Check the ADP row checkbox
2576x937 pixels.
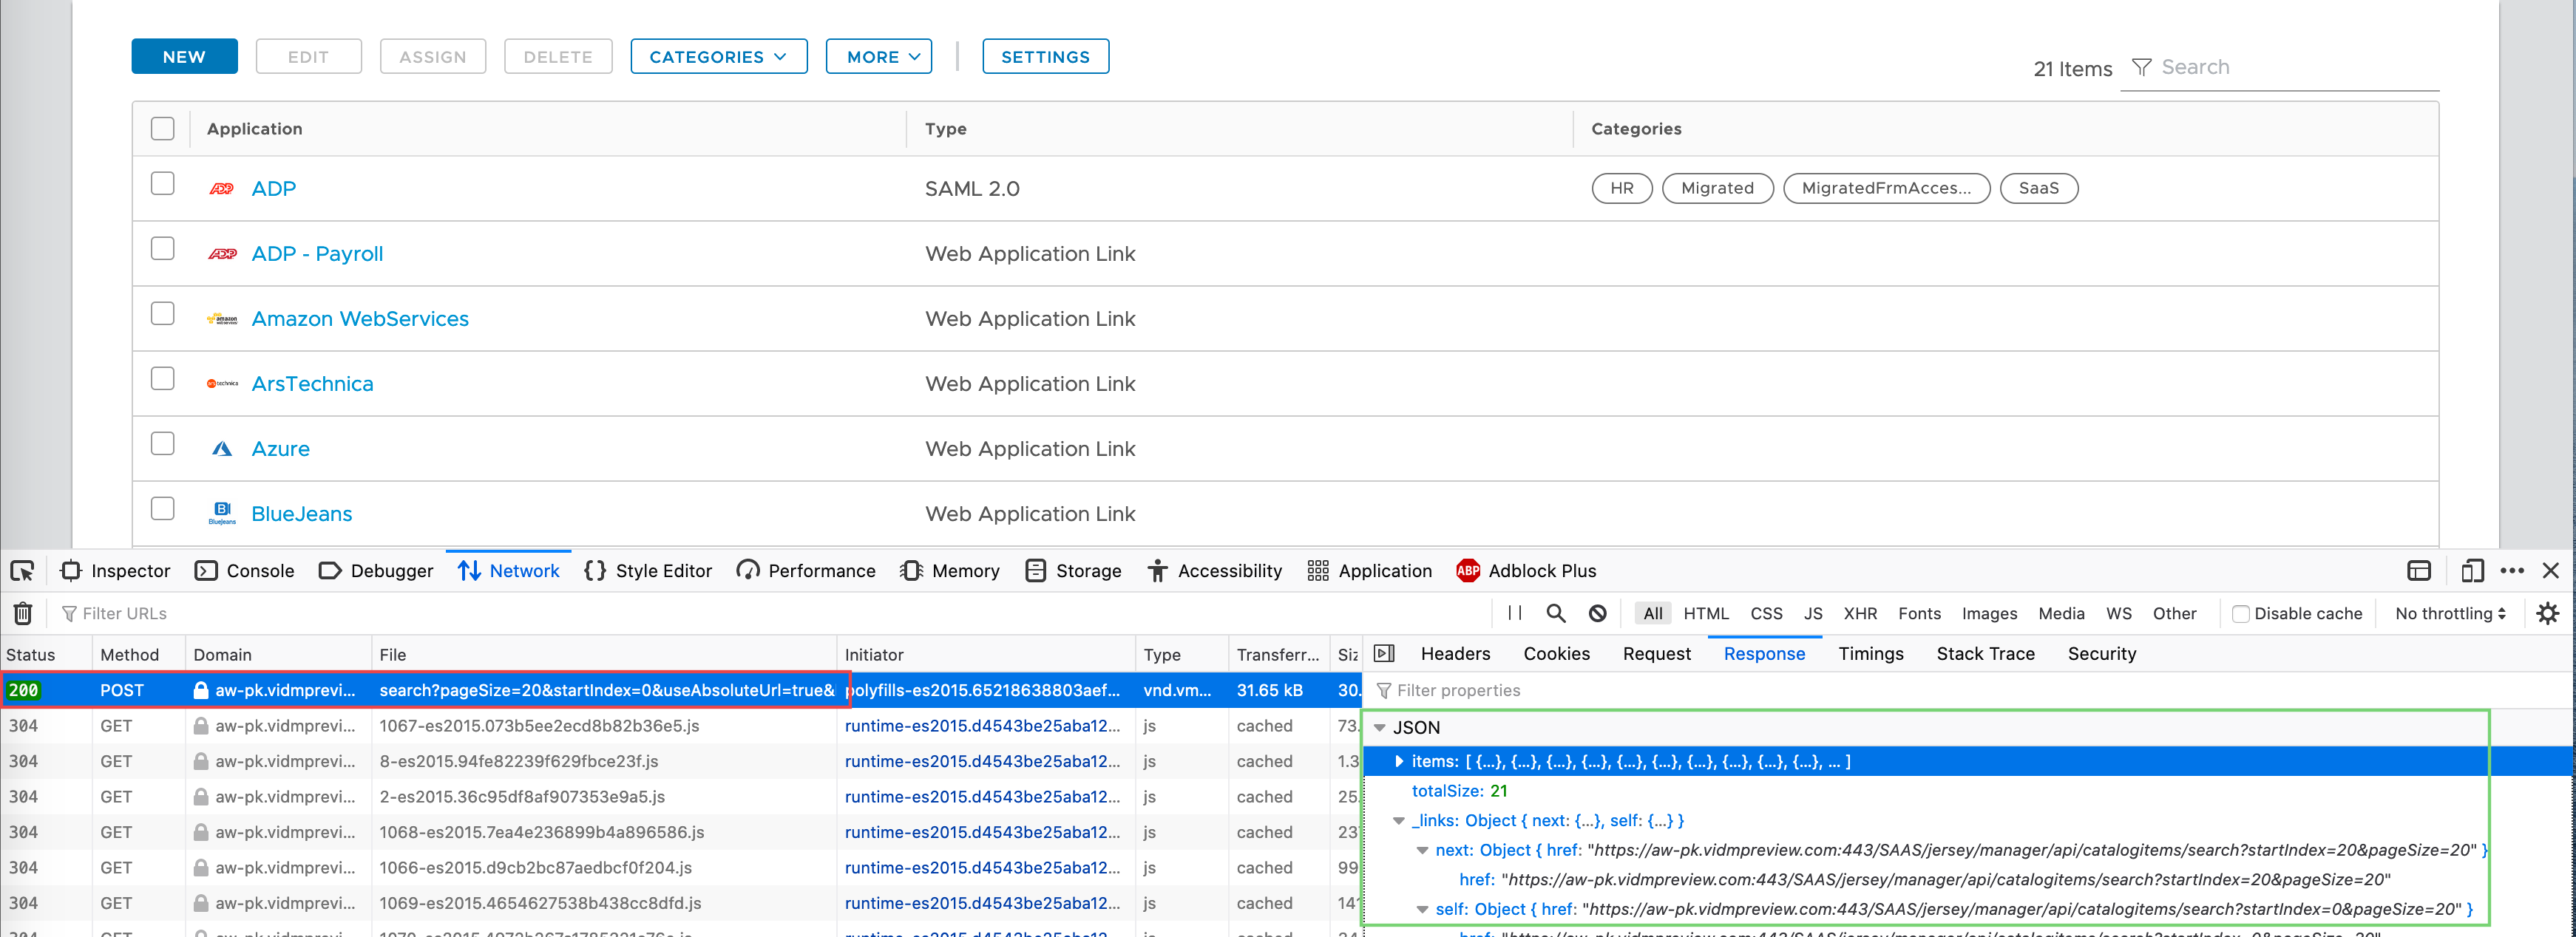162,184
